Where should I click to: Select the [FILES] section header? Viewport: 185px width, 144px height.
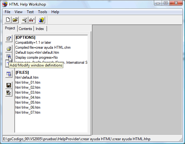(x=22, y=72)
